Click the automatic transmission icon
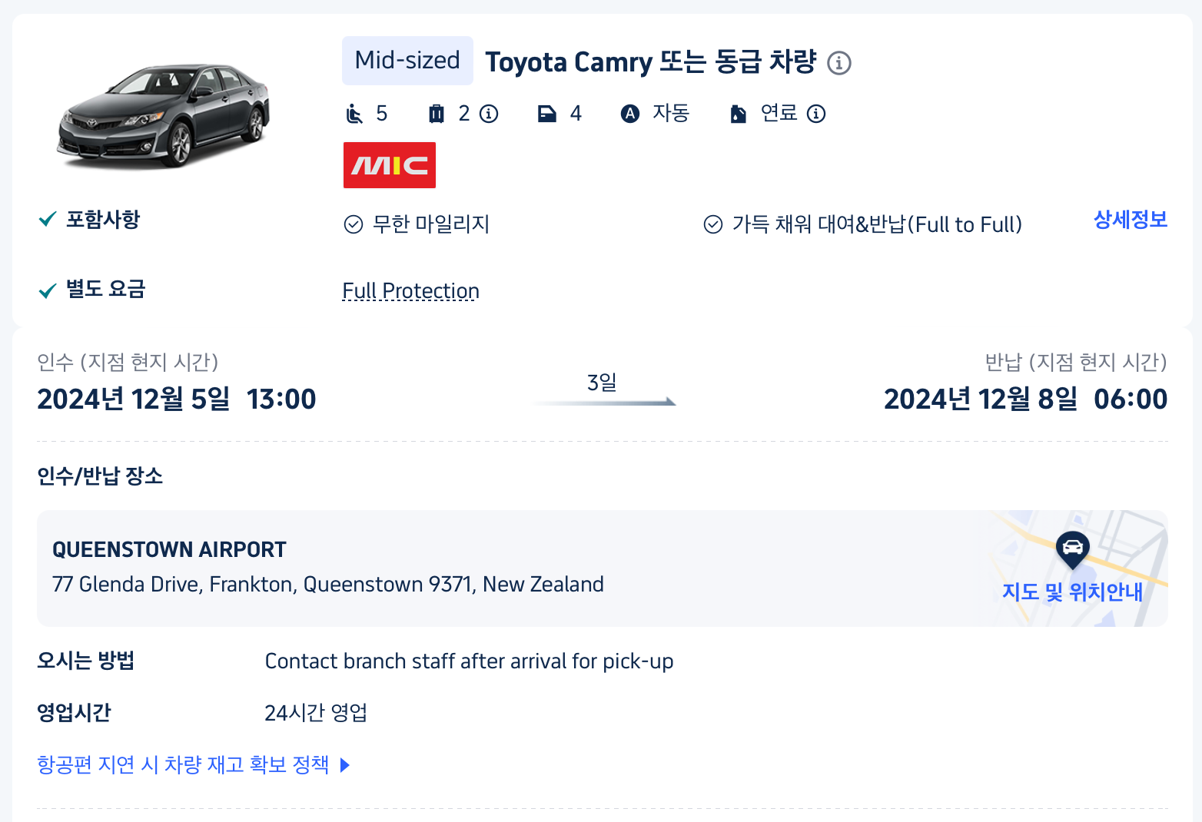This screenshot has height=822, width=1202. coord(630,114)
